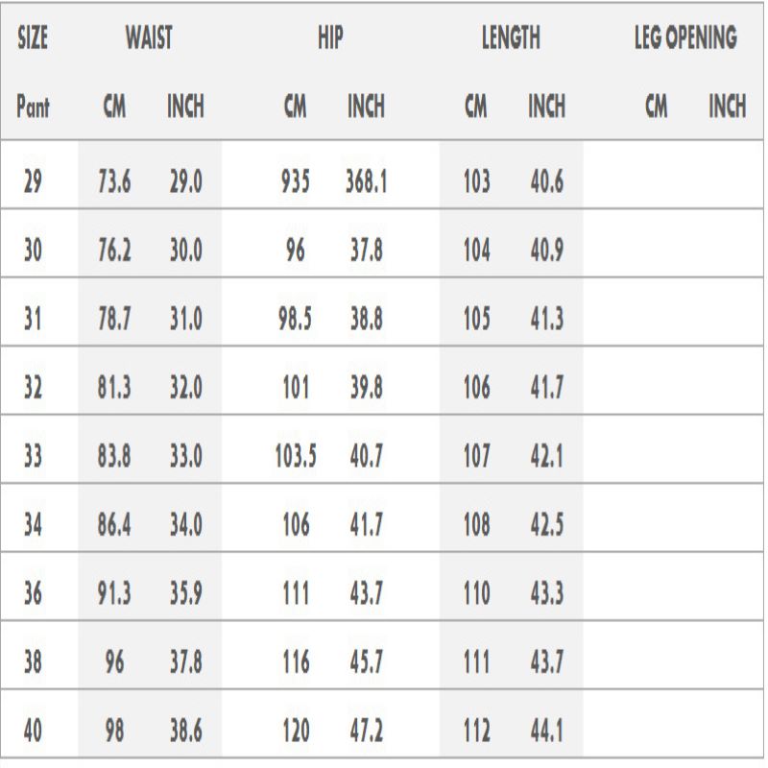Click the waist value 81.3
Image resolution: width=768 pixels, height=768 pixels.
pos(115,389)
